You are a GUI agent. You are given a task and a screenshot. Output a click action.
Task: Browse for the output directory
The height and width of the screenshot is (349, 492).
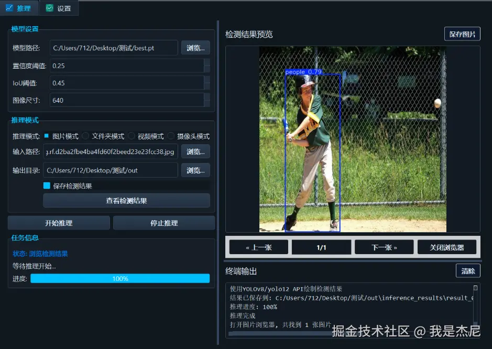[195, 170]
